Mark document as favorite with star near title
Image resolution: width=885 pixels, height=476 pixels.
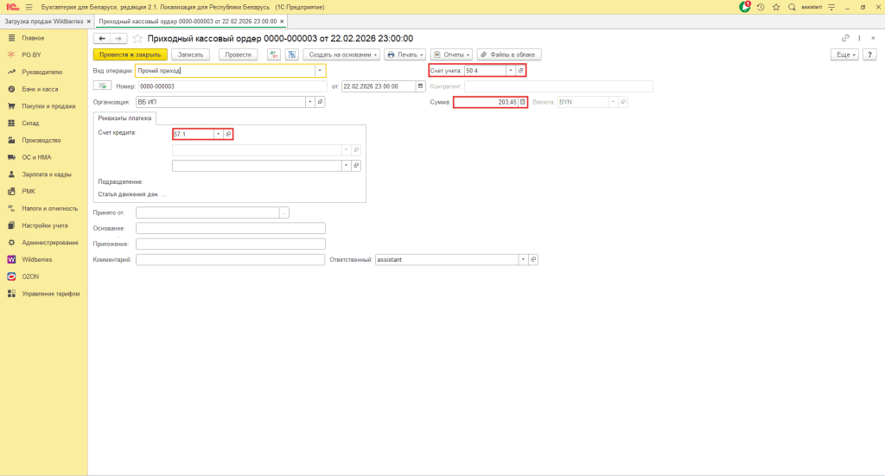(137, 39)
